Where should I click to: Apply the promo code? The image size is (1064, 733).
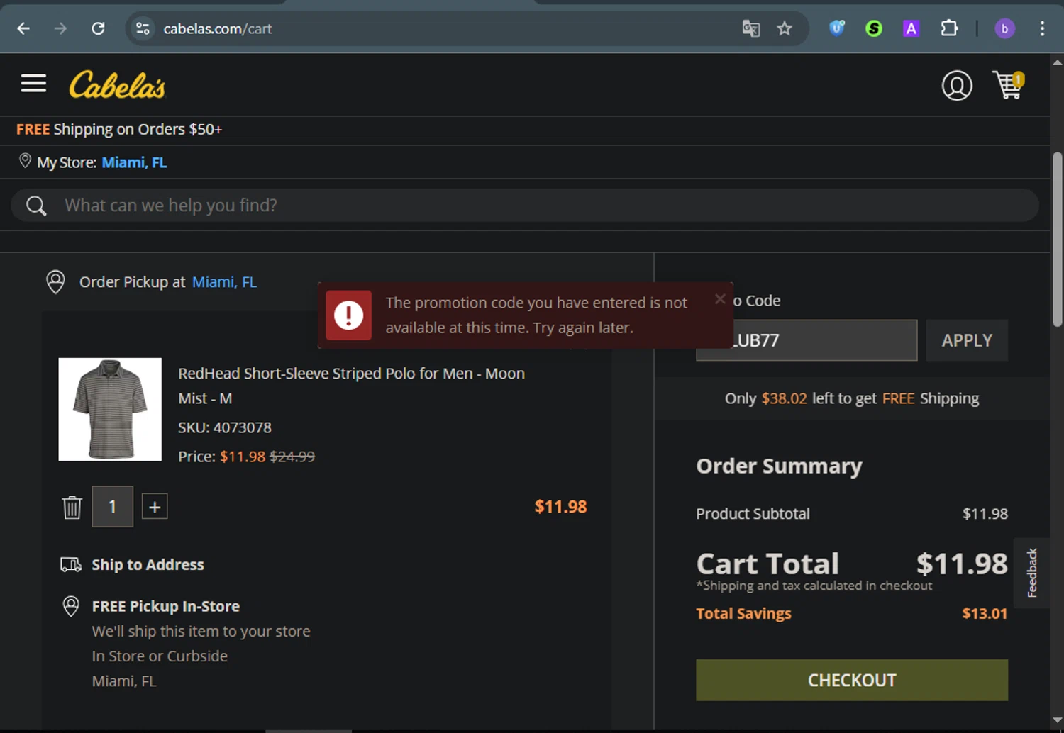click(x=967, y=340)
